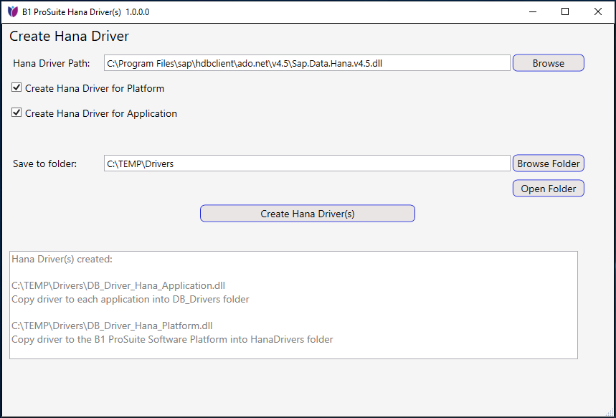
Task: Maximize the B1 ProSuite window
Action: (565, 12)
